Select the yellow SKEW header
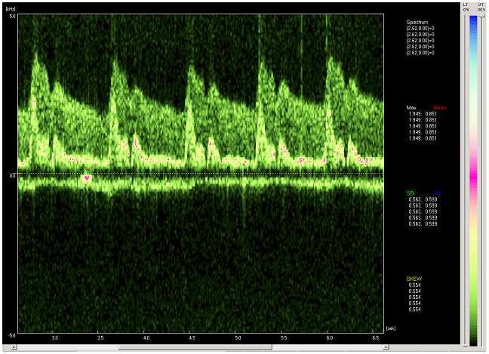 coord(414,279)
